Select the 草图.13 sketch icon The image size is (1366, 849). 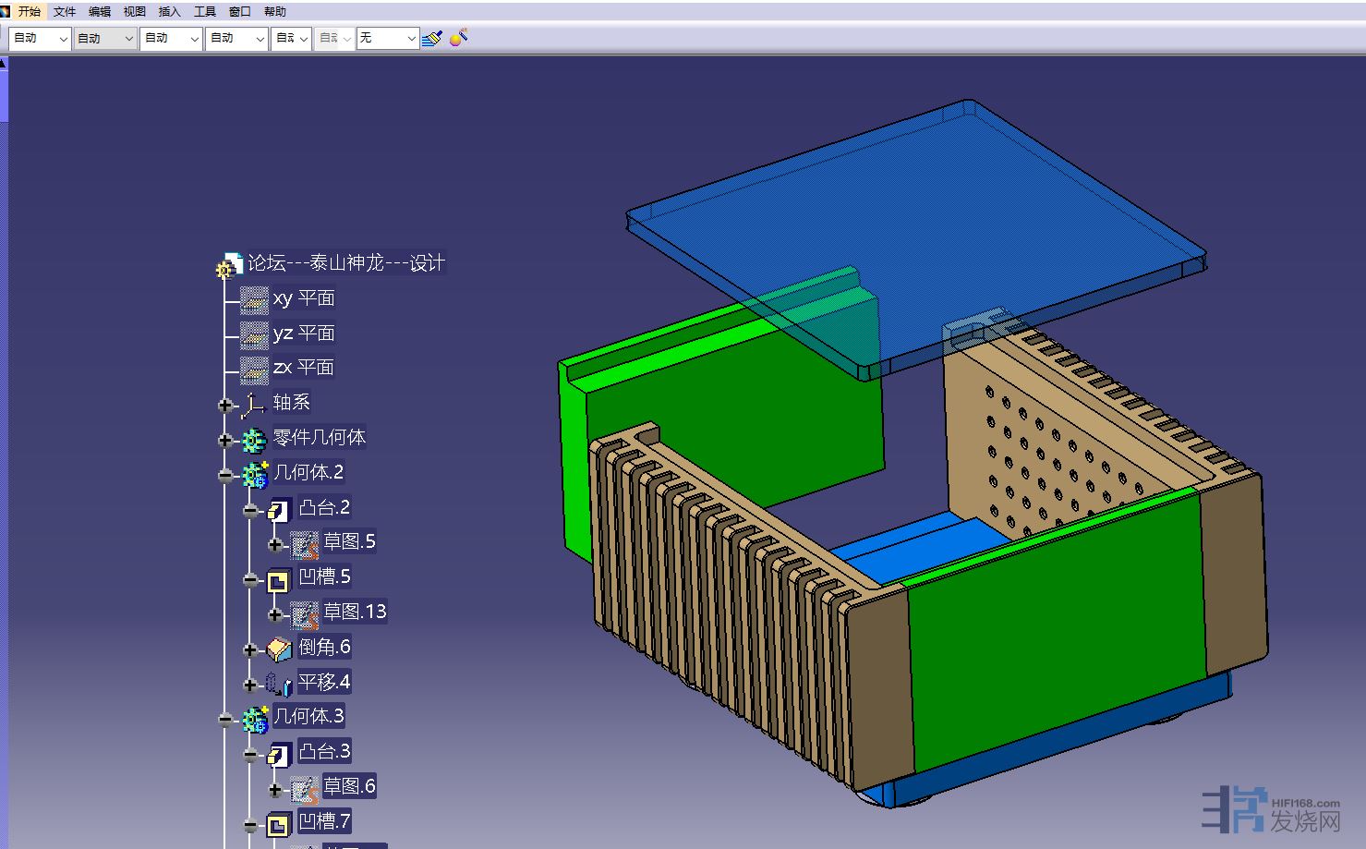tap(304, 614)
